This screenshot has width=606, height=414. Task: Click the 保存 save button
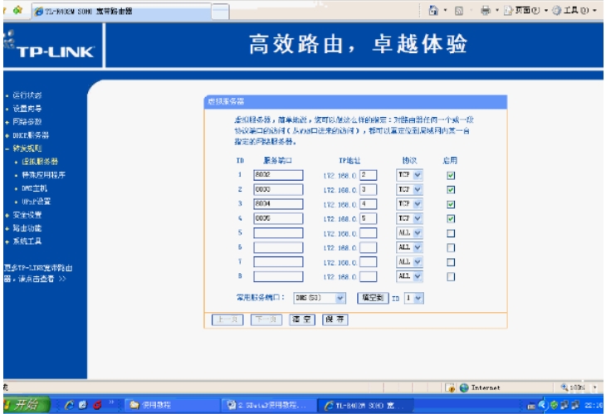tap(335, 319)
